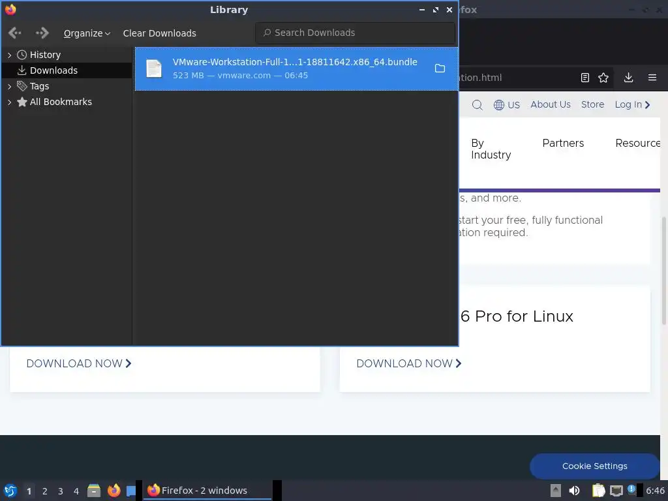Switch to workspace 1
Viewport: 668px width, 501px height.
(29, 491)
